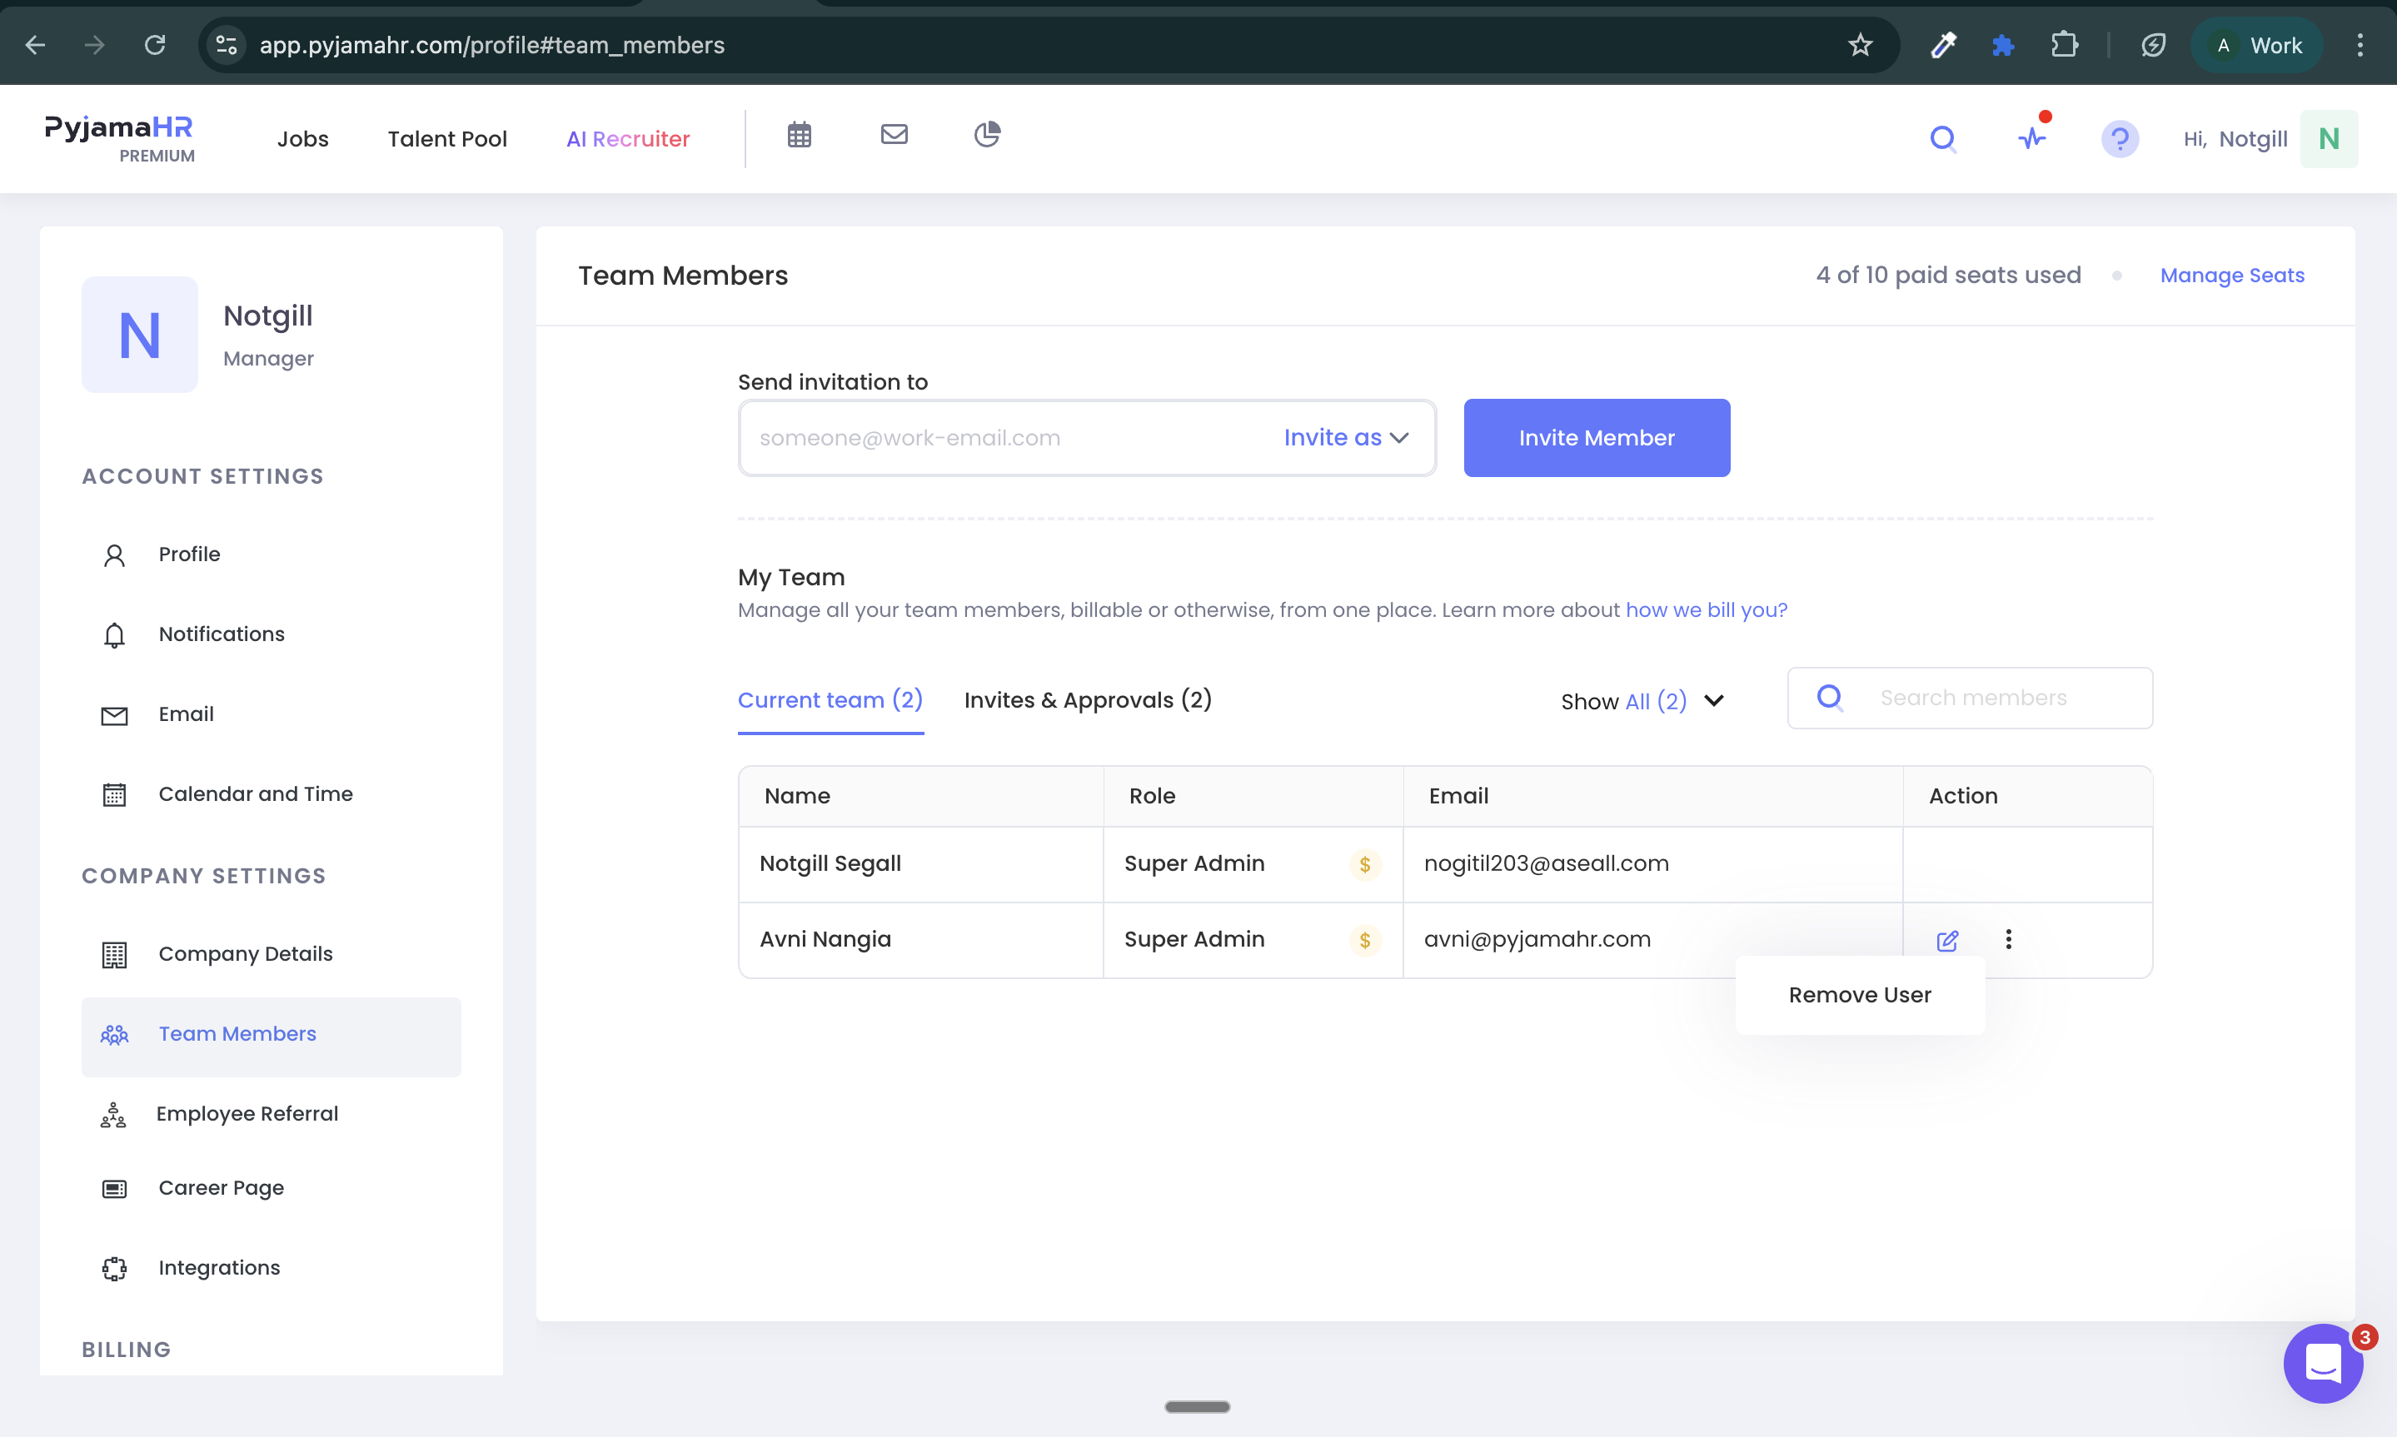
Task: Click the search magnifier icon in header
Action: pyautogui.click(x=1943, y=139)
